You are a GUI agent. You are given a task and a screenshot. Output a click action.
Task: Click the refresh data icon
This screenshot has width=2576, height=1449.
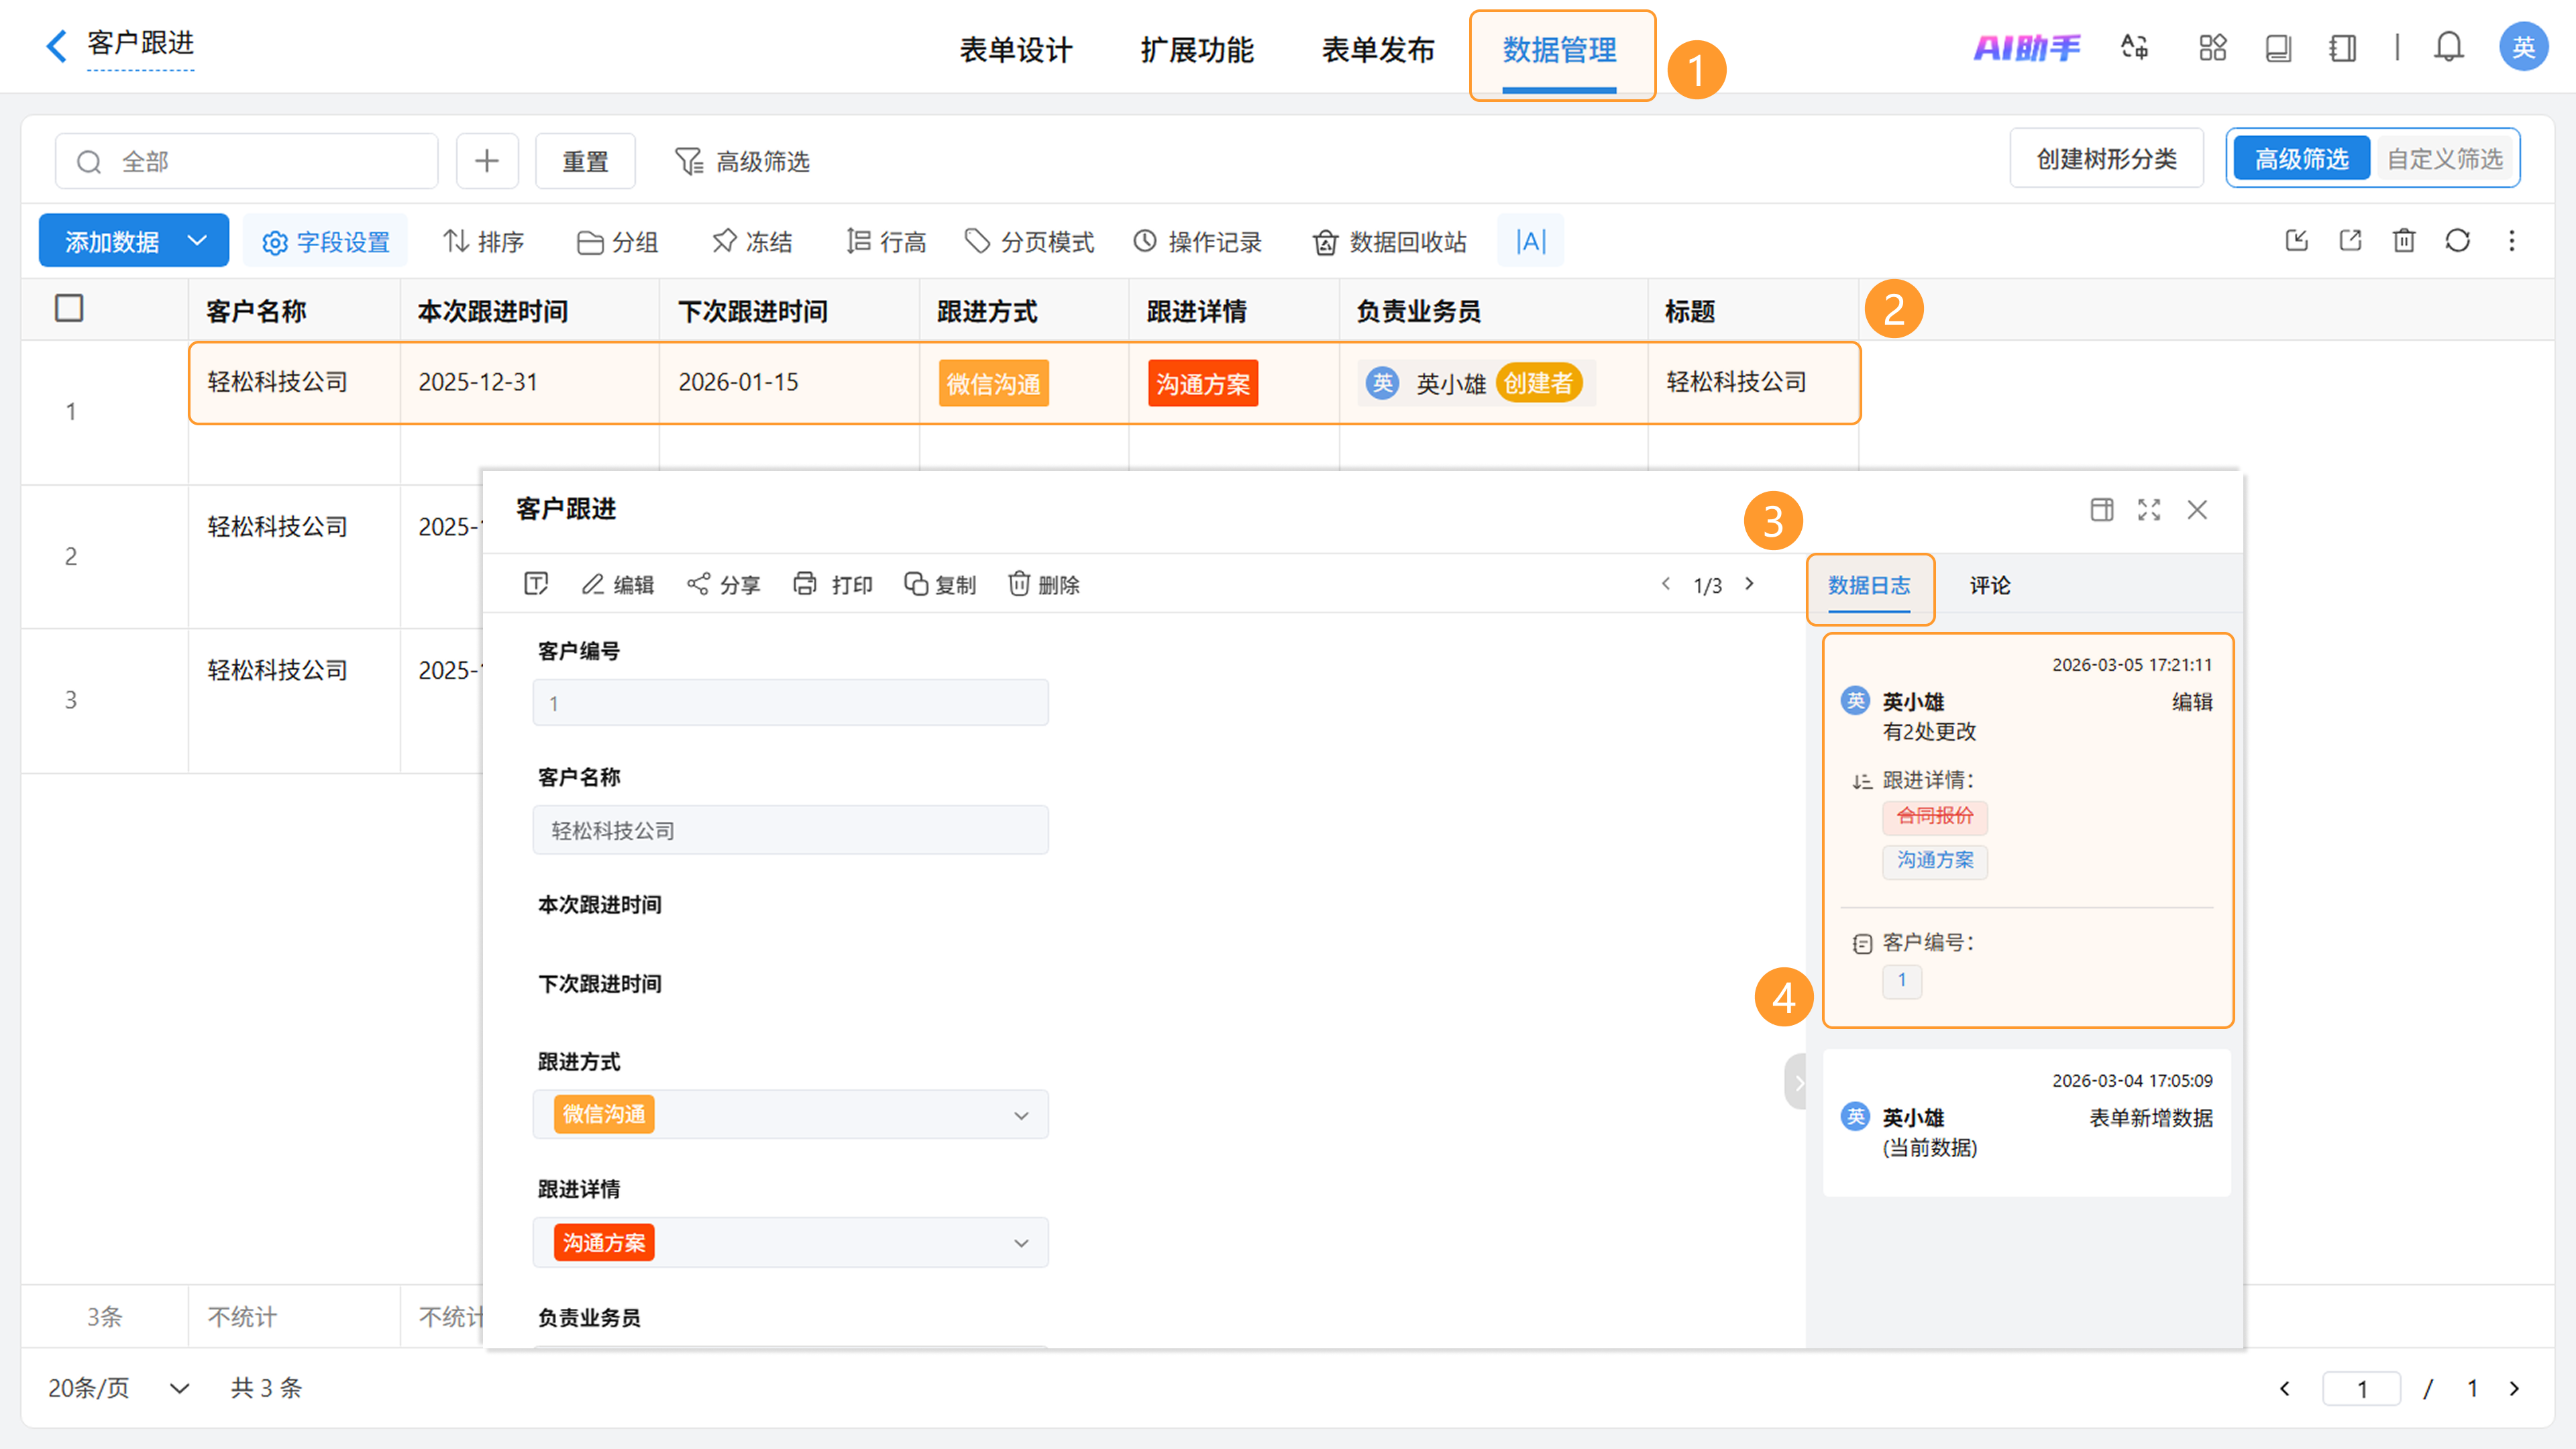pyautogui.click(x=2457, y=241)
